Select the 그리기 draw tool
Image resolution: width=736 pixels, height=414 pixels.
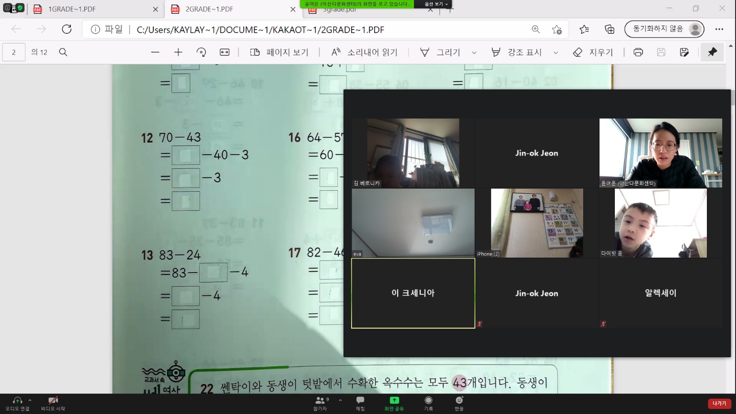coord(440,52)
